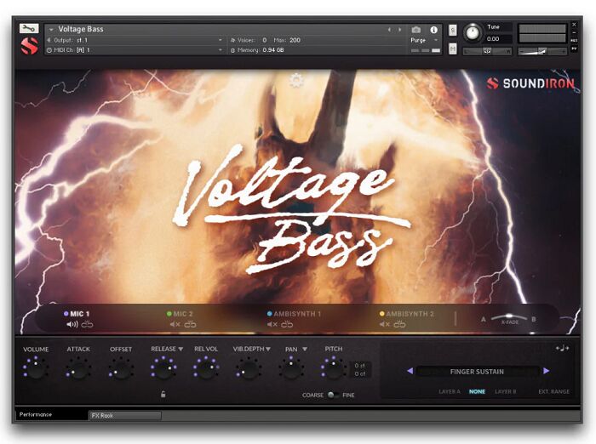
Task: Click the Pitch knob
Action: point(334,369)
